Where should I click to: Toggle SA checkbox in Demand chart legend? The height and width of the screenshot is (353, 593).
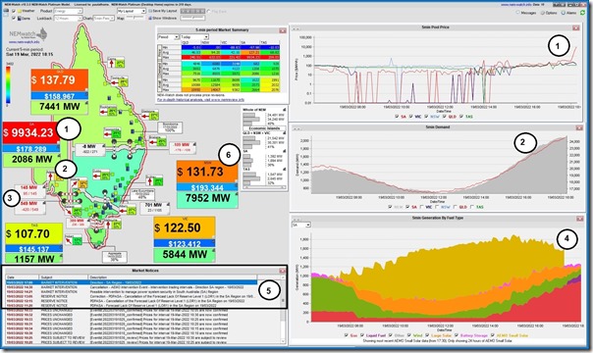[x=406, y=207]
